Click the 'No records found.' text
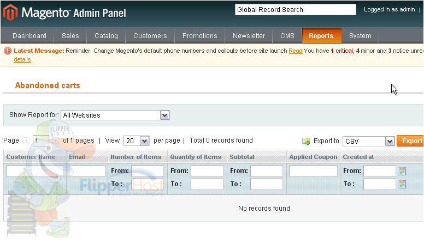 click(265, 209)
